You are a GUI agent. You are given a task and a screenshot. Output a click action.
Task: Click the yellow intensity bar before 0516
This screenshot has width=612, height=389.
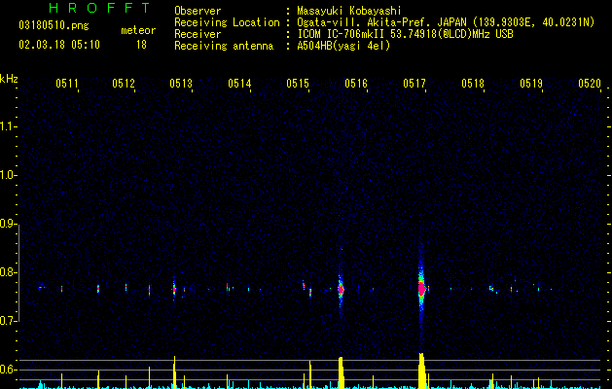341,373
